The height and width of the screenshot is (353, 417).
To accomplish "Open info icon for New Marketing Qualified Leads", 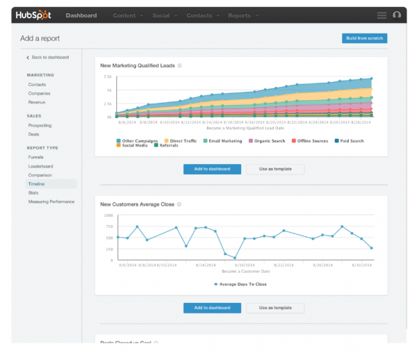I will 179,65.
